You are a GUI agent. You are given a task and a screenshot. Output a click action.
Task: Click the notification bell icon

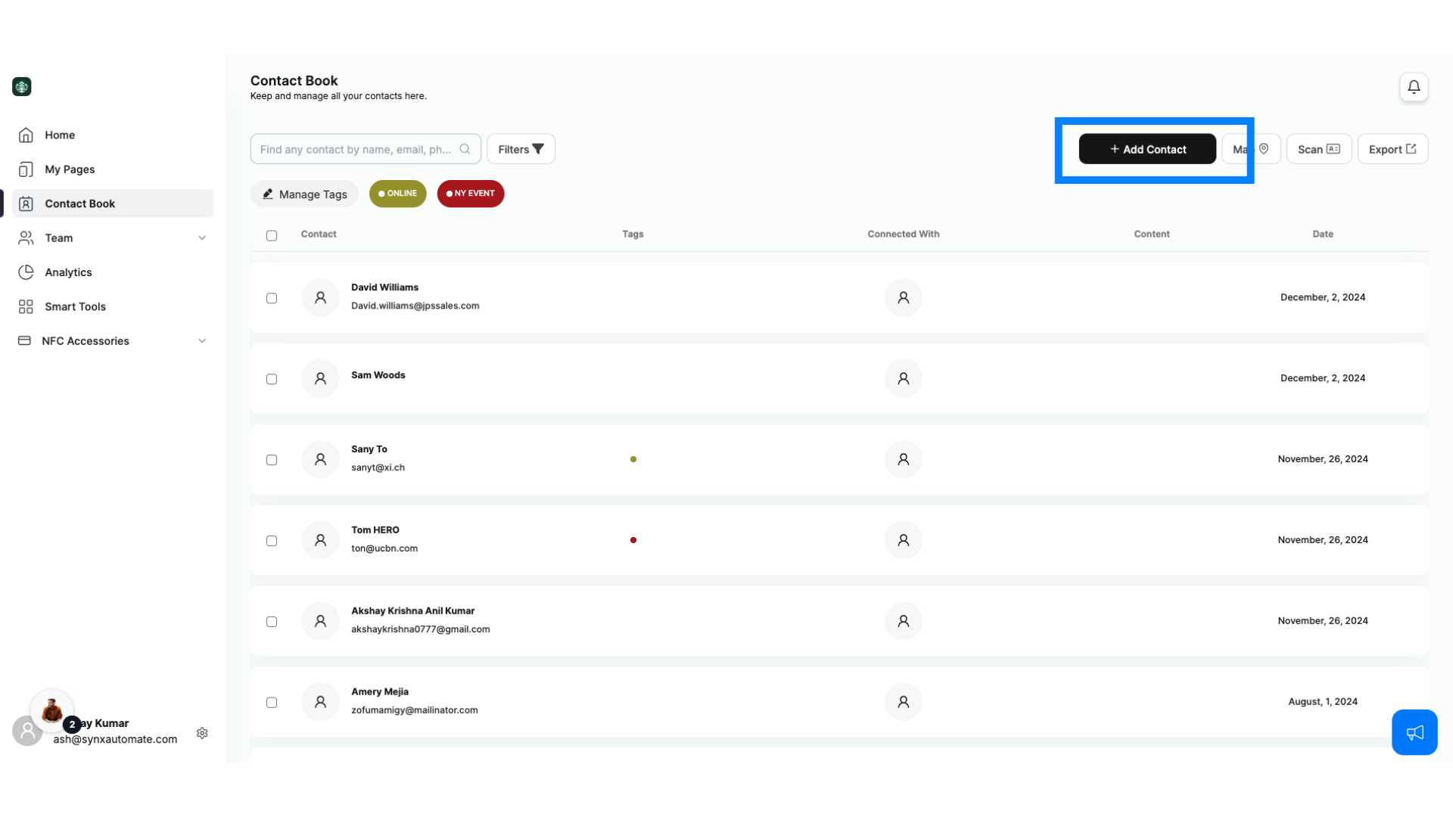click(x=1414, y=87)
